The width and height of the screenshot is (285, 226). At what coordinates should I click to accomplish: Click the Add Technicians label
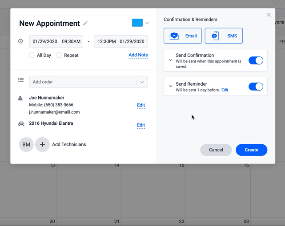click(x=69, y=144)
